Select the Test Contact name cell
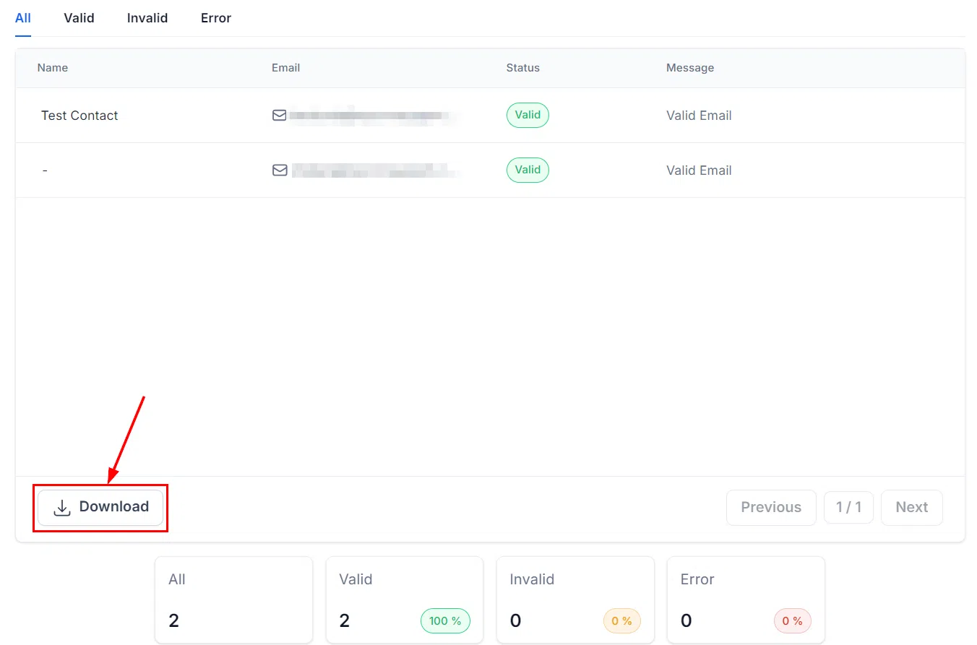977x645 pixels. pyautogui.click(x=79, y=116)
